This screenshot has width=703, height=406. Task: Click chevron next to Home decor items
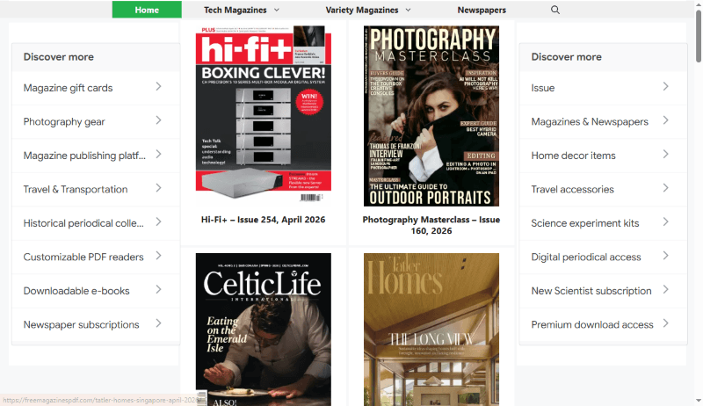pyautogui.click(x=665, y=155)
